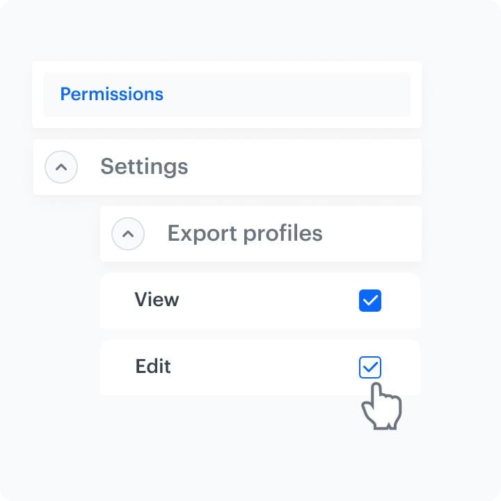501x501 pixels.
Task: Select the Export profiles label text
Action: (245, 234)
